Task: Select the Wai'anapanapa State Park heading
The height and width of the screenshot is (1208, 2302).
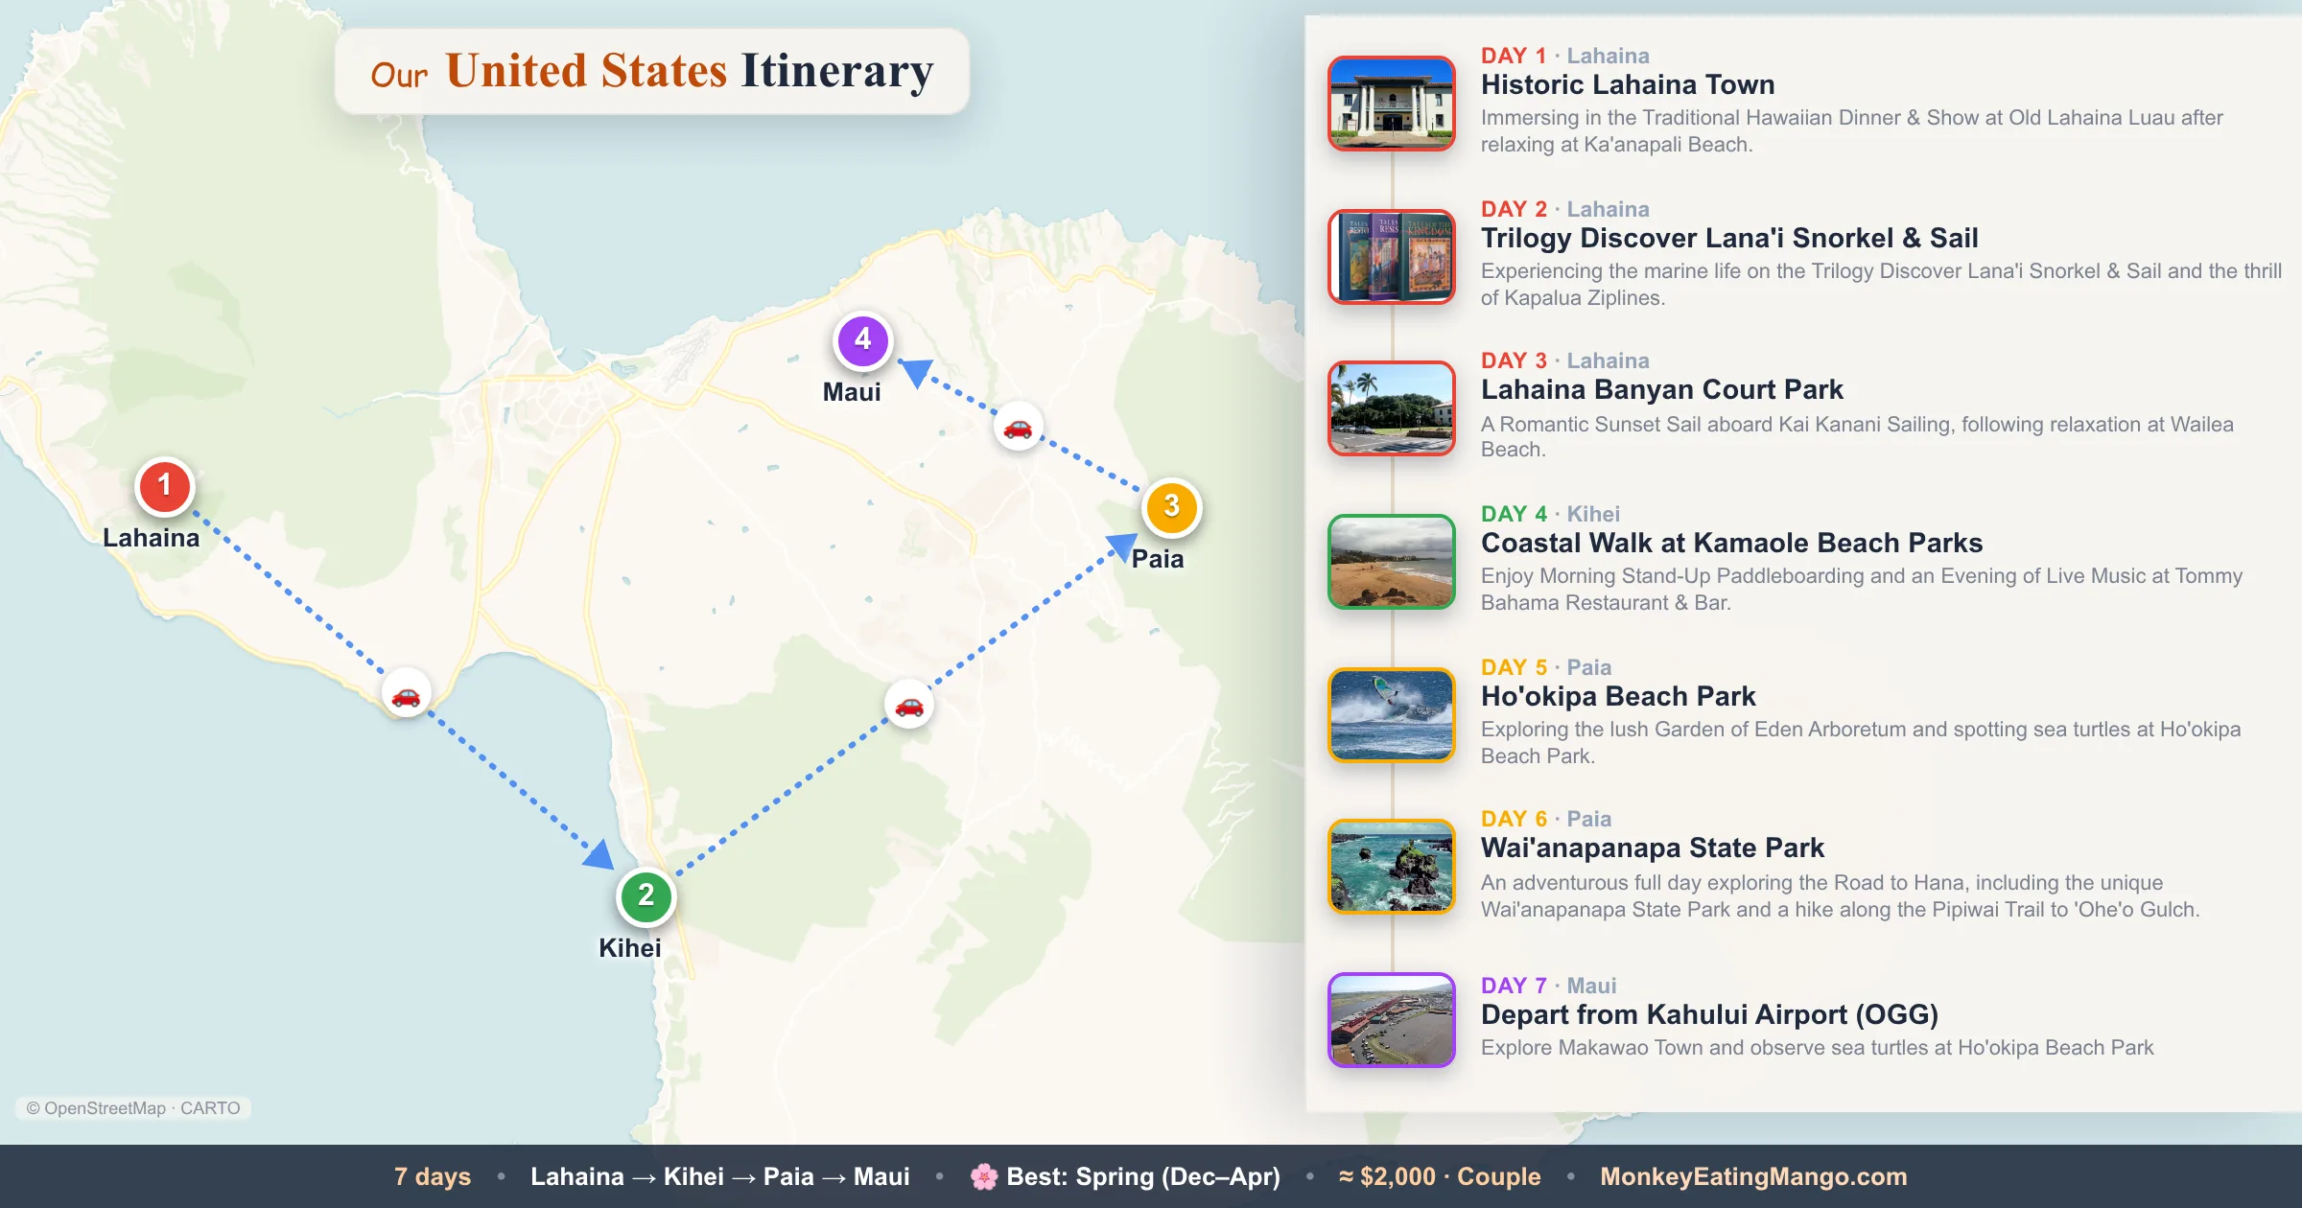Action: [x=1653, y=848]
